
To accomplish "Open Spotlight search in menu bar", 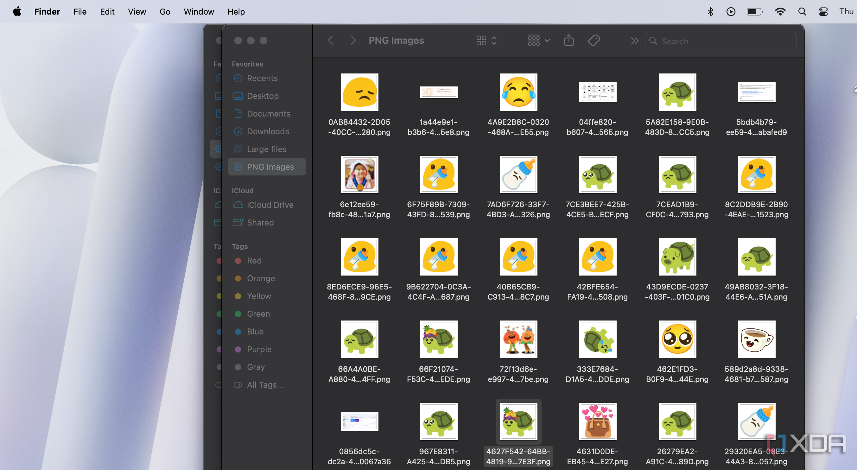I will pyautogui.click(x=802, y=12).
